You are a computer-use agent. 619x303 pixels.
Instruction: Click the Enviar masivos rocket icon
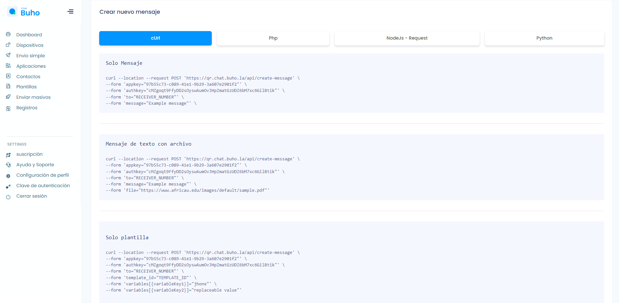point(9,97)
